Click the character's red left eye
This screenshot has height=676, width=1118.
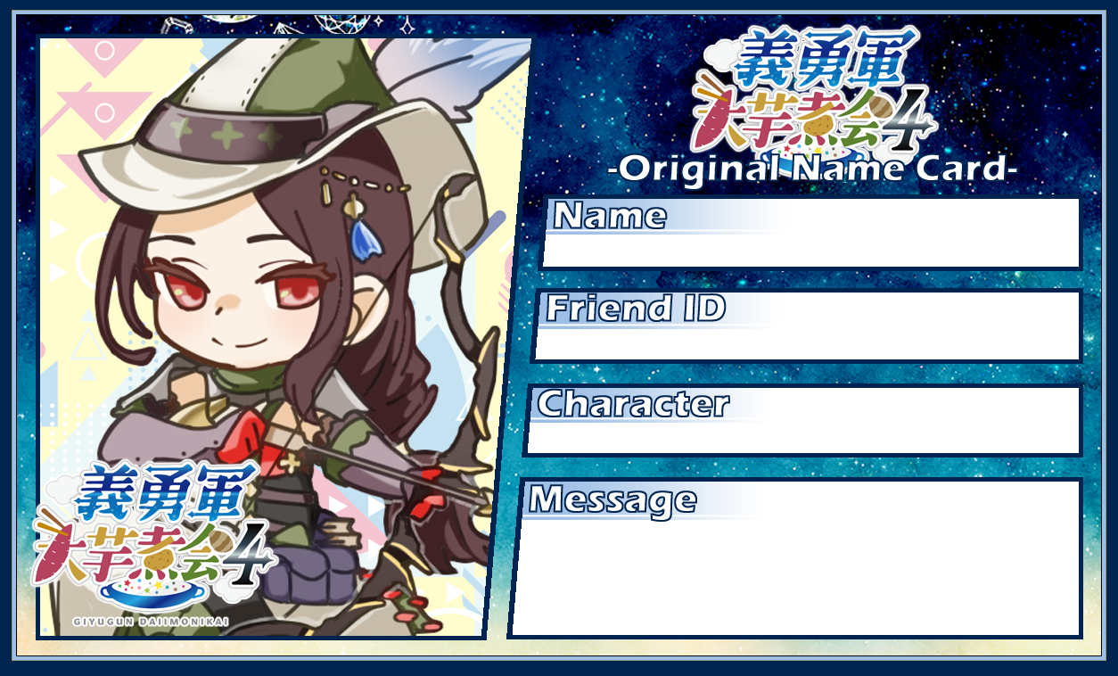tap(300, 290)
